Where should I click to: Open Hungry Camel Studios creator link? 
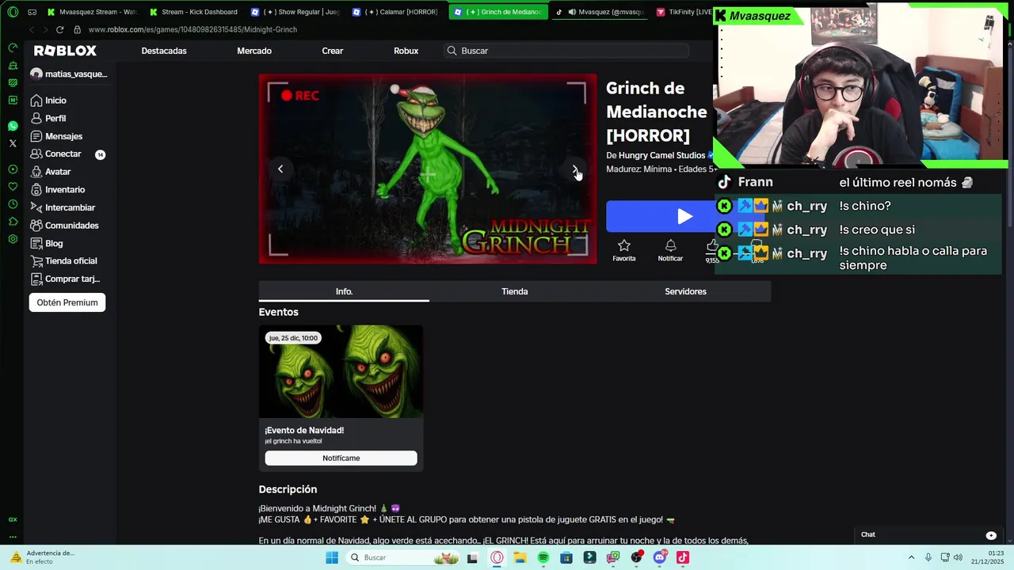coord(662,155)
